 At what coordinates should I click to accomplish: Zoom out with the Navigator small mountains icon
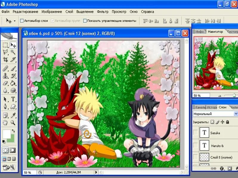coord(220,96)
